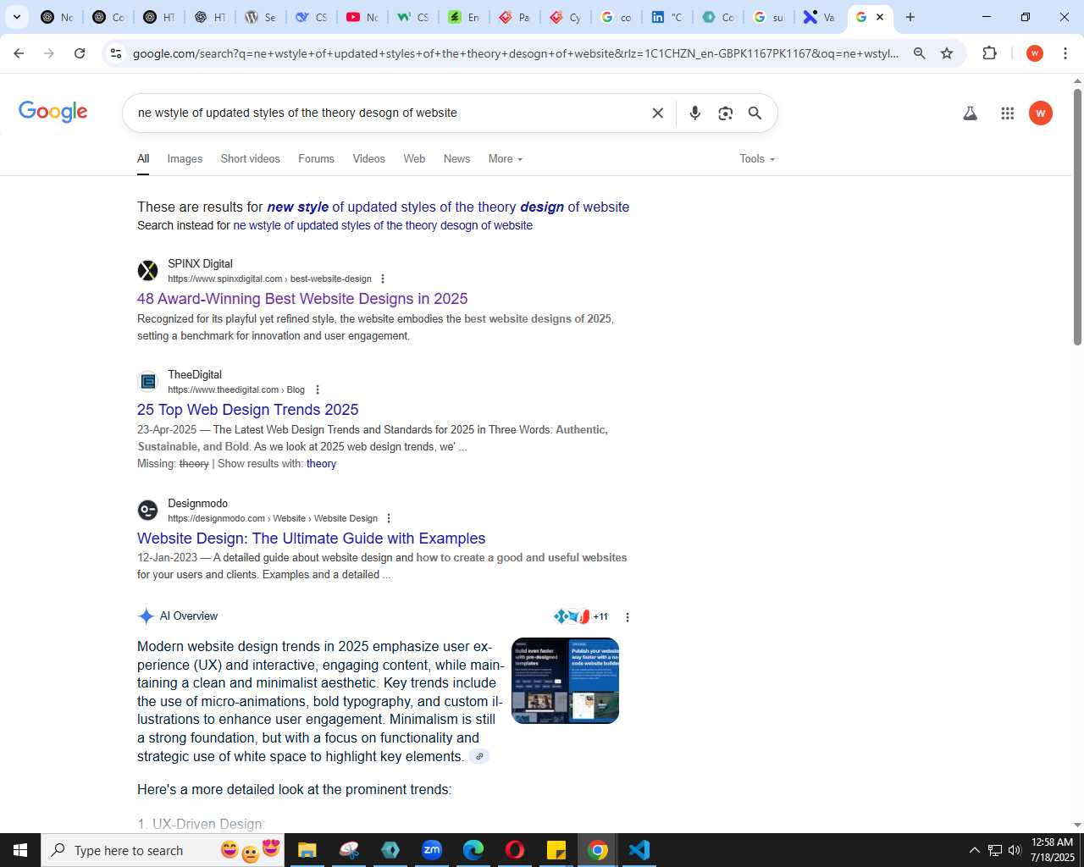Open Google account avatar on page

click(x=1041, y=113)
